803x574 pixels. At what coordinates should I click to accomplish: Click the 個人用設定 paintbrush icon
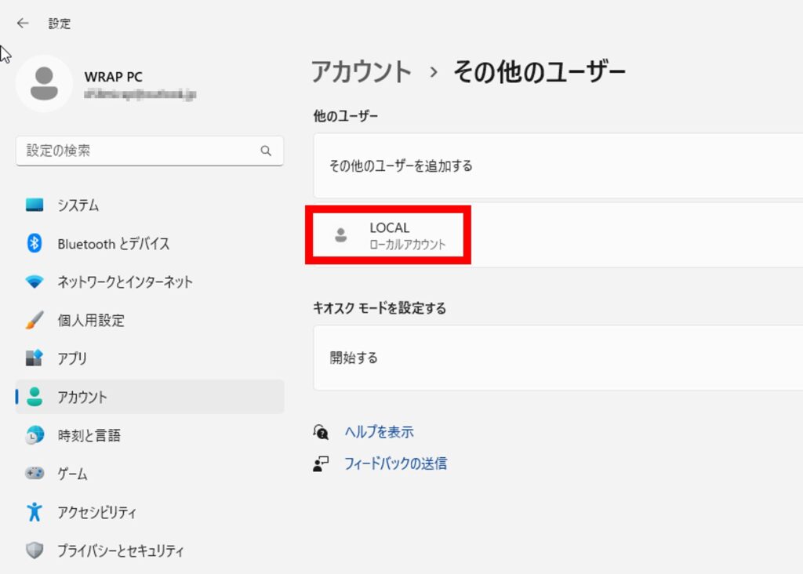pyautogui.click(x=35, y=321)
